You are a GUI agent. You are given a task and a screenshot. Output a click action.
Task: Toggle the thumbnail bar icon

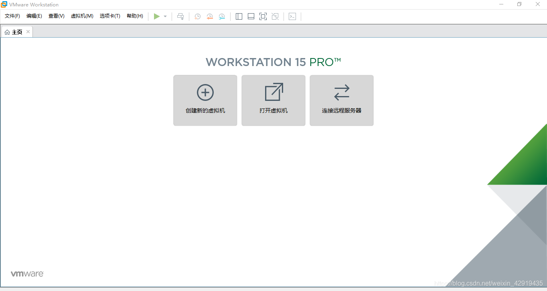[251, 16]
